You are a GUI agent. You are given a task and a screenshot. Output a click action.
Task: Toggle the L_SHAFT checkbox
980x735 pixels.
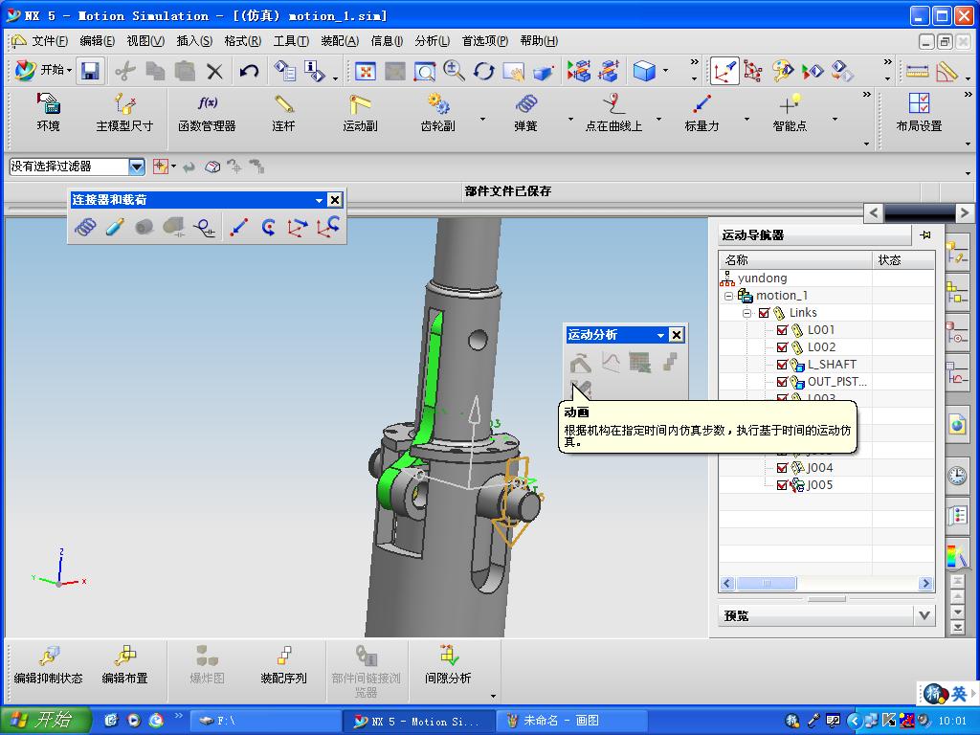click(782, 365)
